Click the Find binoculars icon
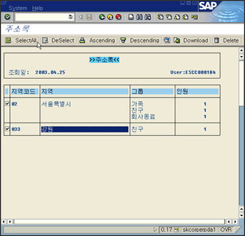Viewport: 245px width, 236px height. (x=139, y=17)
